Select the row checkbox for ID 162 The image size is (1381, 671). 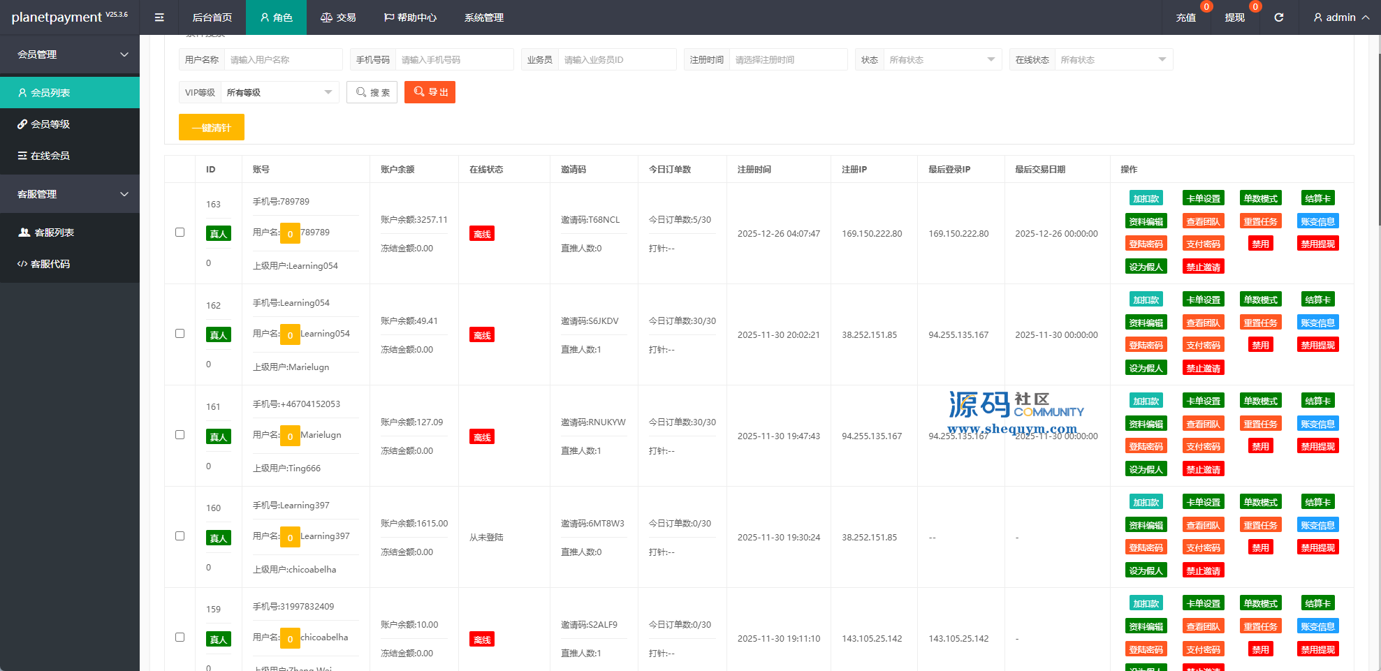point(180,334)
